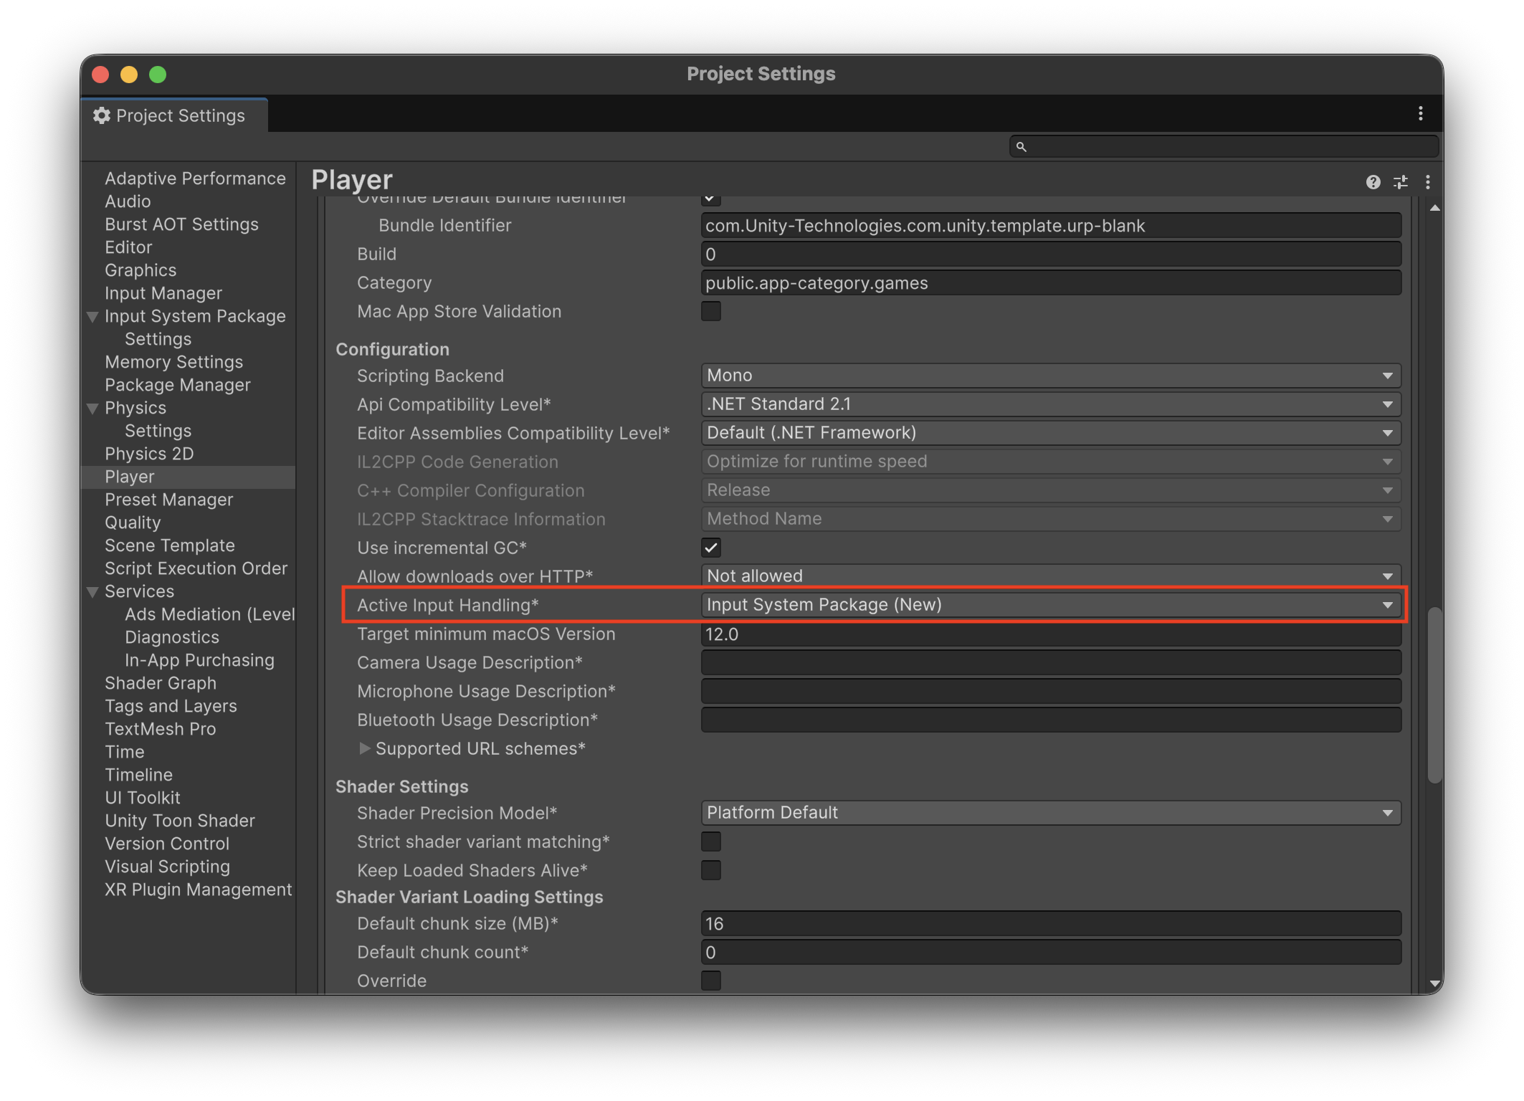Open Burst AOT Settings
The width and height of the screenshot is (1524, 1101).
tap(181, 224)
